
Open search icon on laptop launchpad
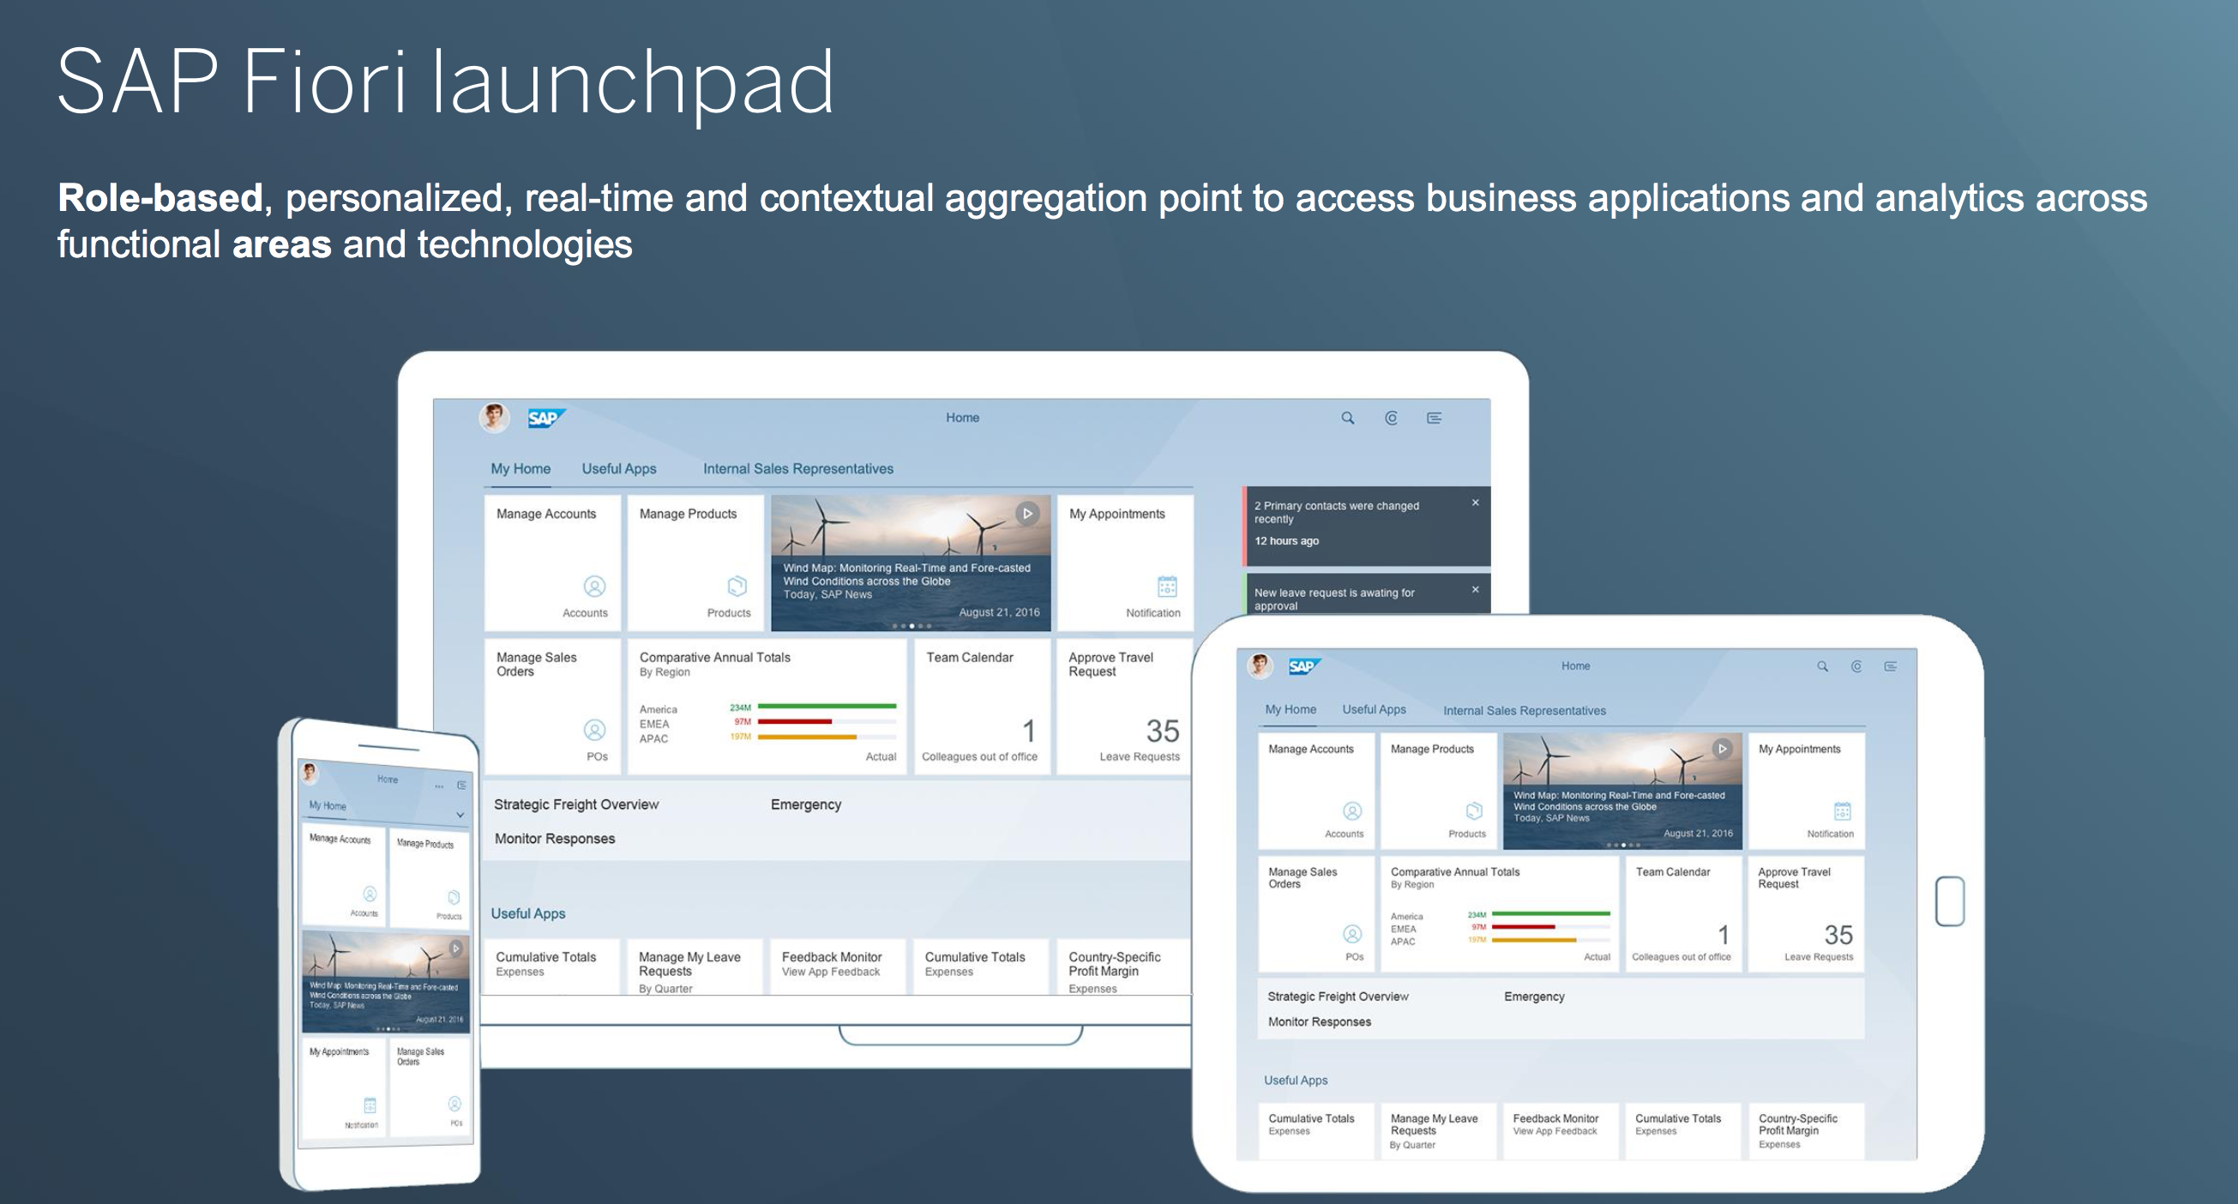(x=1347, y=418)
